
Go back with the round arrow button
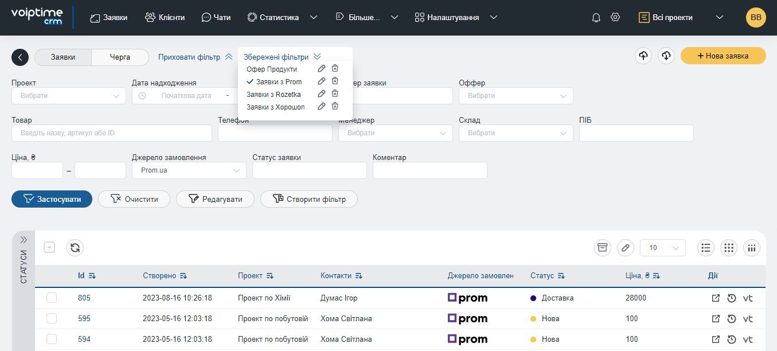(x=20, y=57)
